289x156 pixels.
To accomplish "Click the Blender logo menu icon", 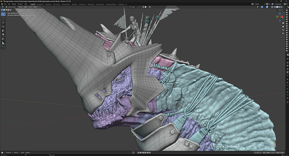I will coord(2,4).
